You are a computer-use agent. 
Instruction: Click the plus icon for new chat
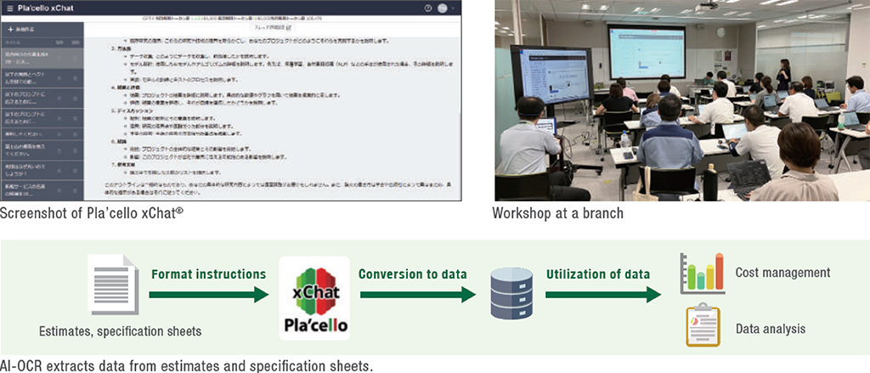point(8,29)
